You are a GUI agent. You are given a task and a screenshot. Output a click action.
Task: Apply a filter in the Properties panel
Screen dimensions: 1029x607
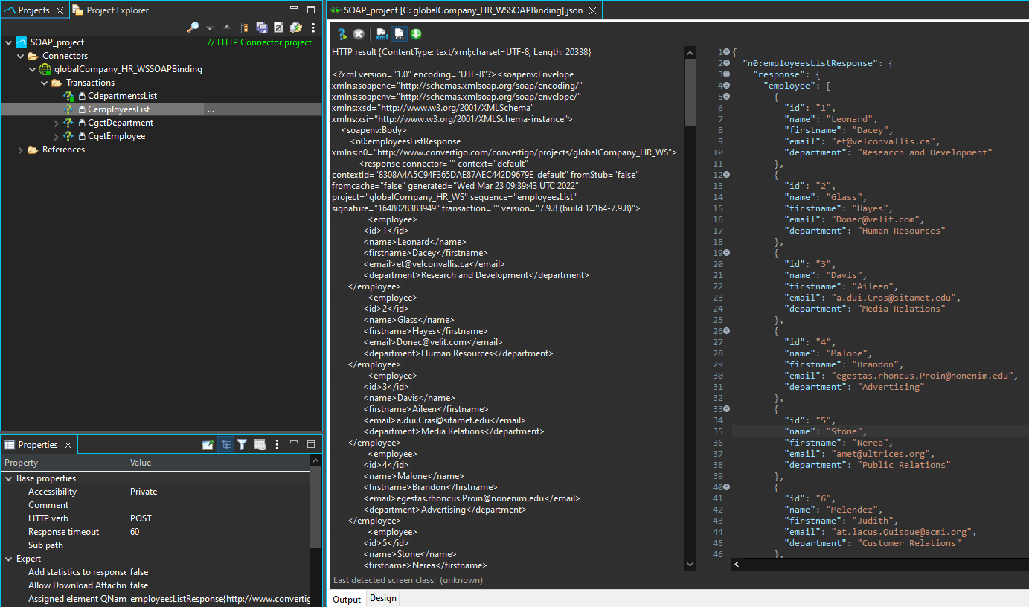tap(242, 443)
